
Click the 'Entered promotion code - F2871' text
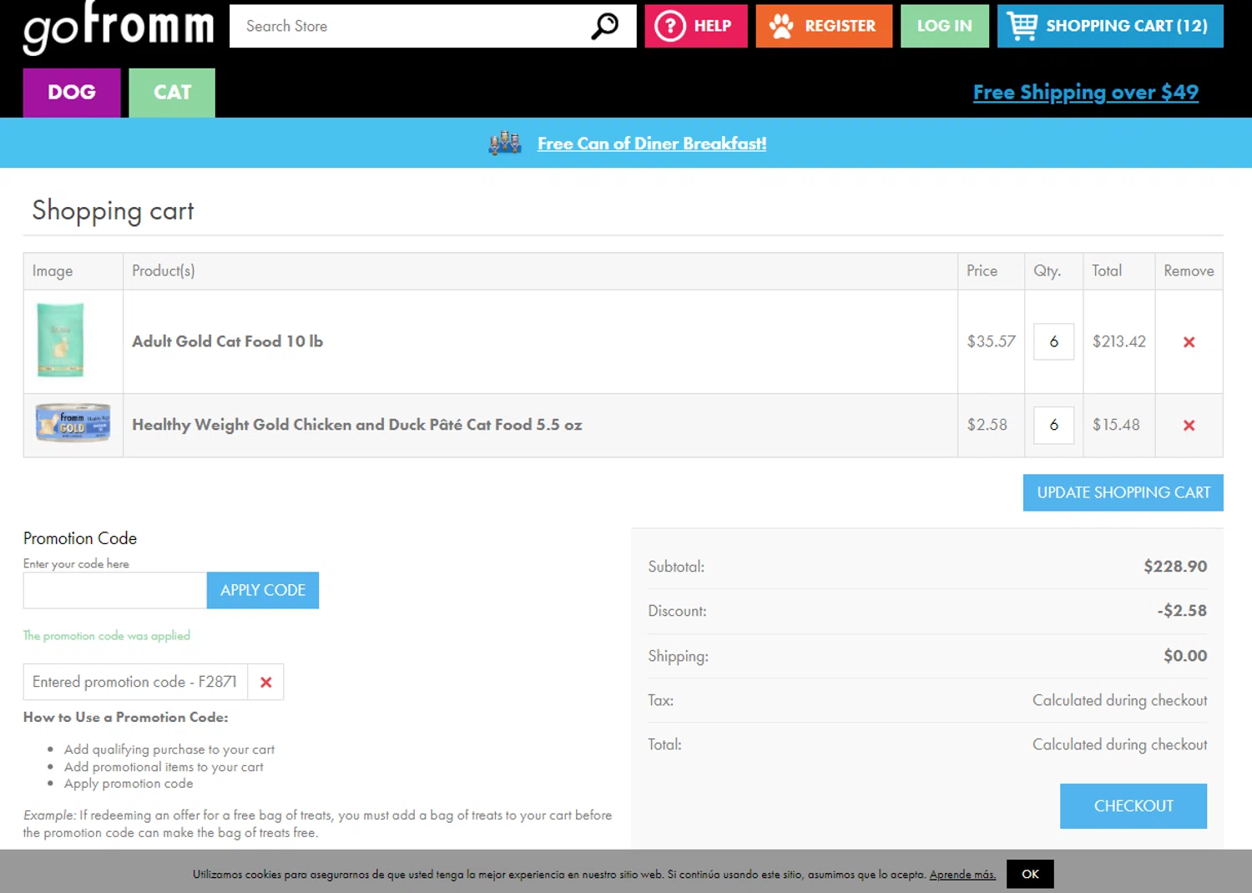pos(134,682)
